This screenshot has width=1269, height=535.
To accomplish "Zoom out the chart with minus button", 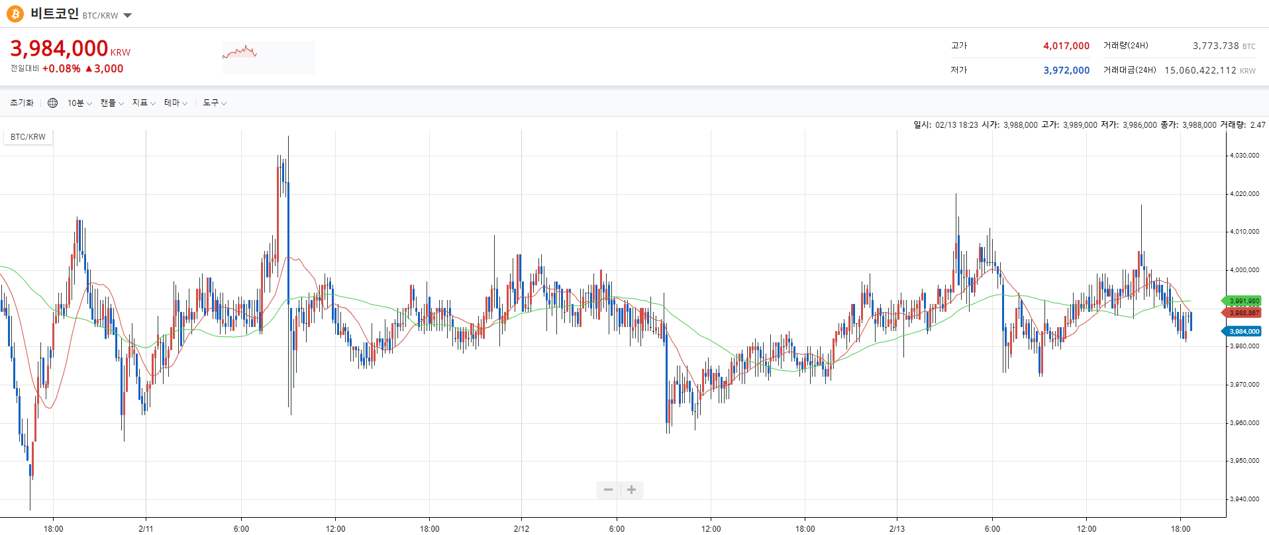I will 608,490.
